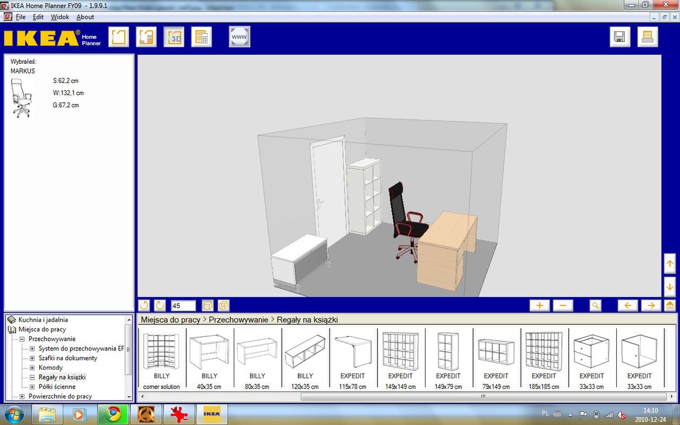This screenshot has height=425, width=680.
Task: Click the volume icon in system tray
Action: (621, 414)
